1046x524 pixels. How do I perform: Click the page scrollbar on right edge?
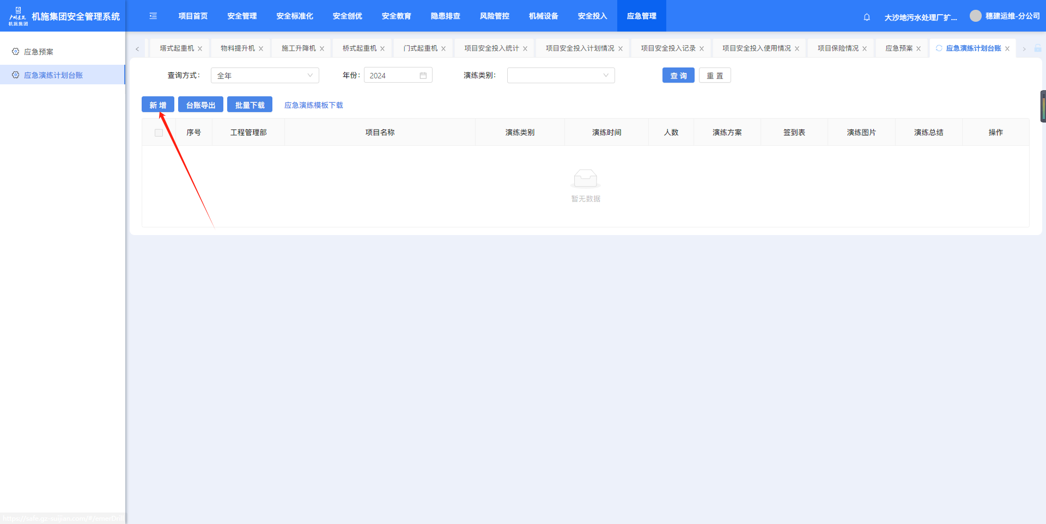[1043, 106]
